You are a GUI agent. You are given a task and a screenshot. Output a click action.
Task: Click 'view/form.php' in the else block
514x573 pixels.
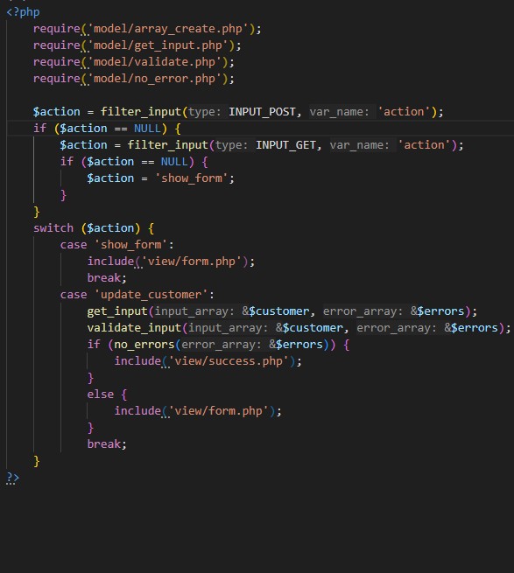[219, 411]
